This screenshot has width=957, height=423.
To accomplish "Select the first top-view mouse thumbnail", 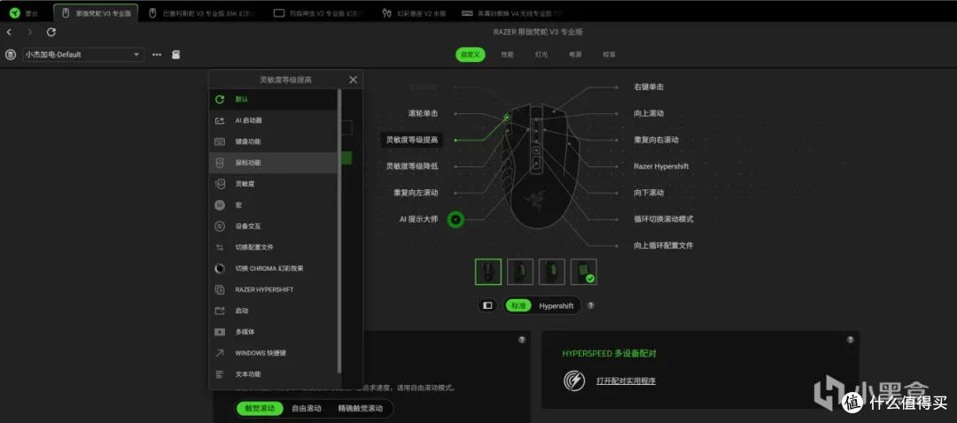I will click(x=487, y=272).
